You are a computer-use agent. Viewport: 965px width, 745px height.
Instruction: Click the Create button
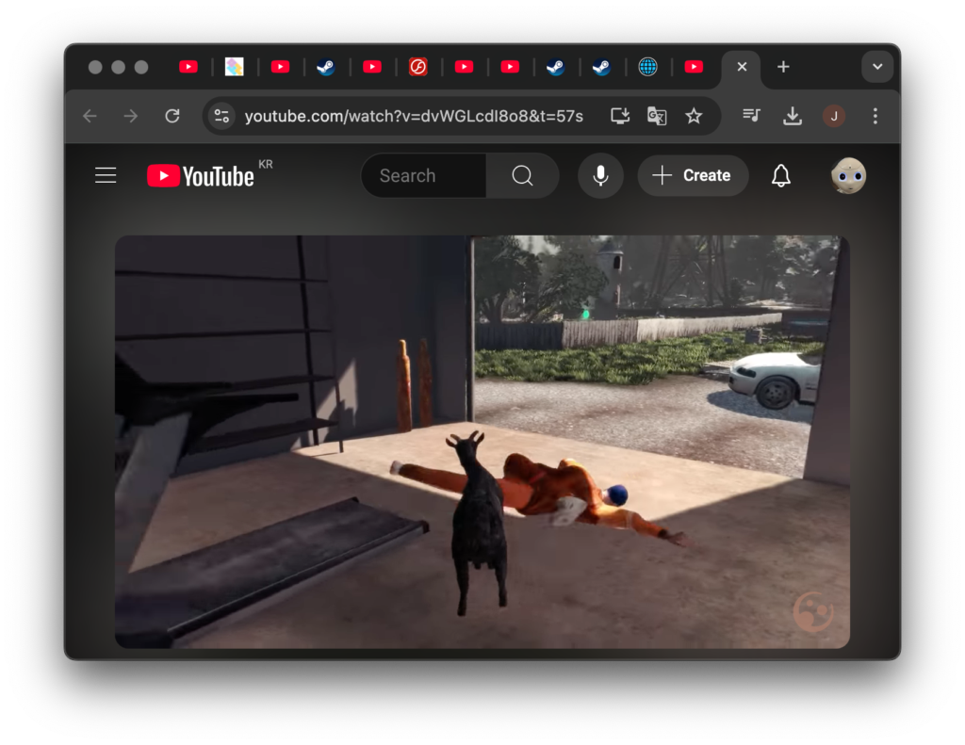693,176
